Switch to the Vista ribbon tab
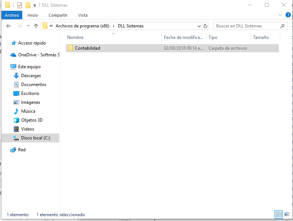 (83, 15)
